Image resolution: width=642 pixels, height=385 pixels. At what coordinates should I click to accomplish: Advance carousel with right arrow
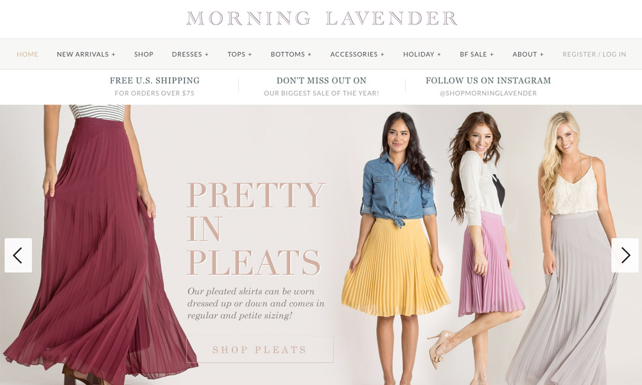(x=625, y=255)
